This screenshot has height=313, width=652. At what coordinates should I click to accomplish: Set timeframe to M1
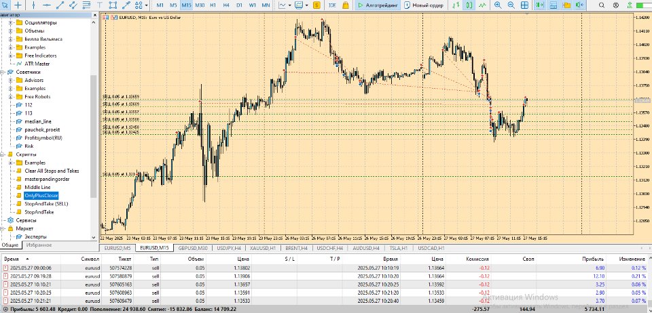click(160, 5)
